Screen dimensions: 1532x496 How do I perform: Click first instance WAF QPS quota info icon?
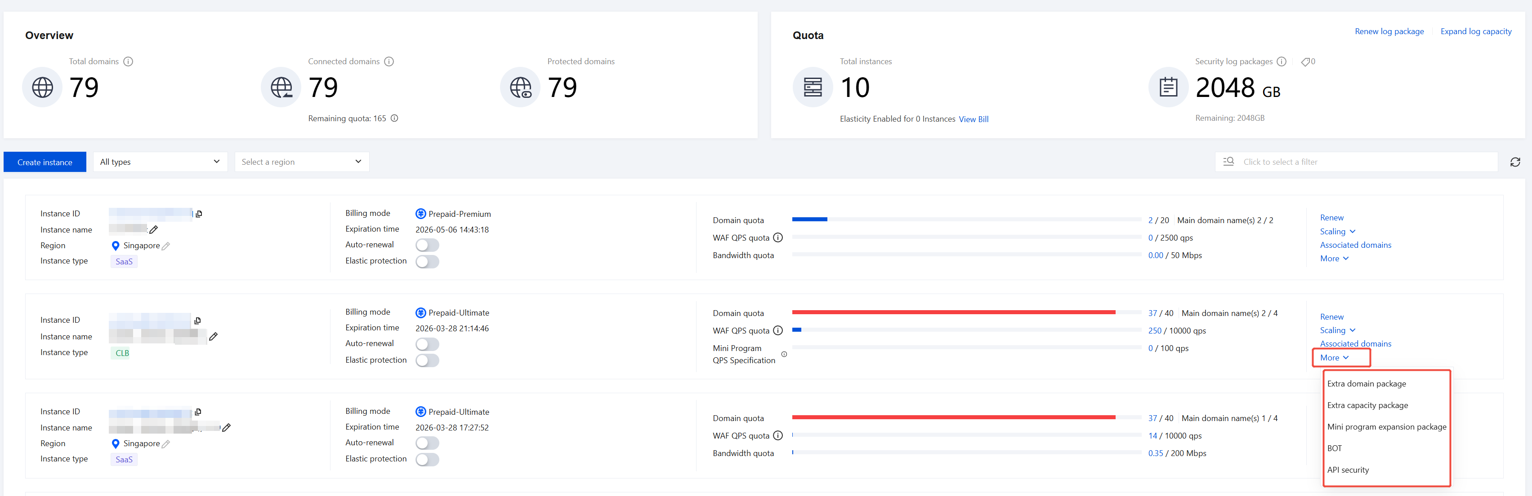(x=778, y=237)
